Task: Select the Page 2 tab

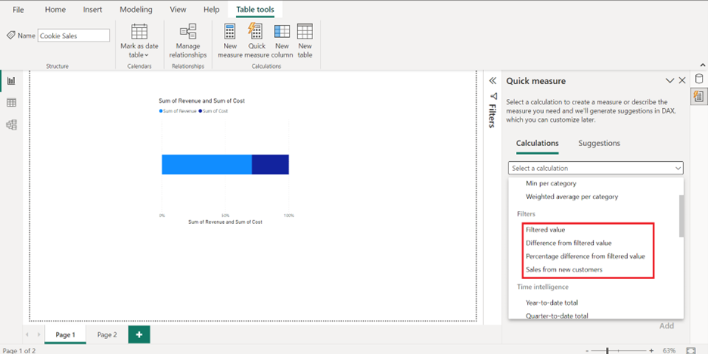Action: pos(107,334)
